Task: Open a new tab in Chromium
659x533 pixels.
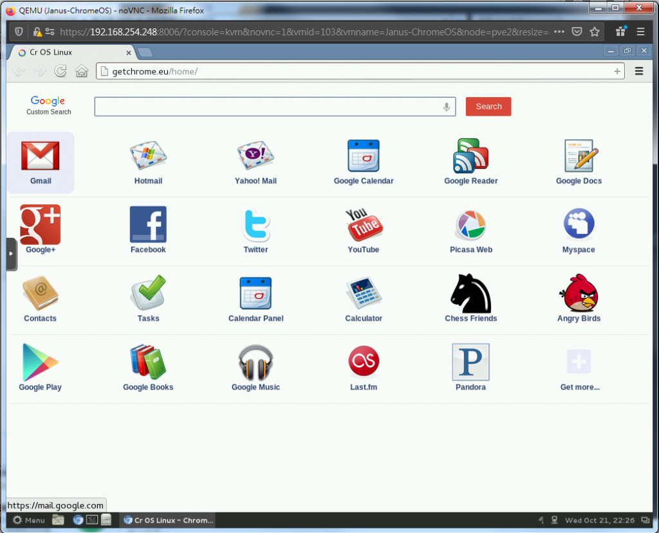Action: [x=145, y=53]
